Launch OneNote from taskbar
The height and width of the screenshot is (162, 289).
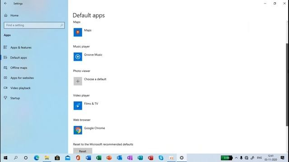(x=130, y=158)
